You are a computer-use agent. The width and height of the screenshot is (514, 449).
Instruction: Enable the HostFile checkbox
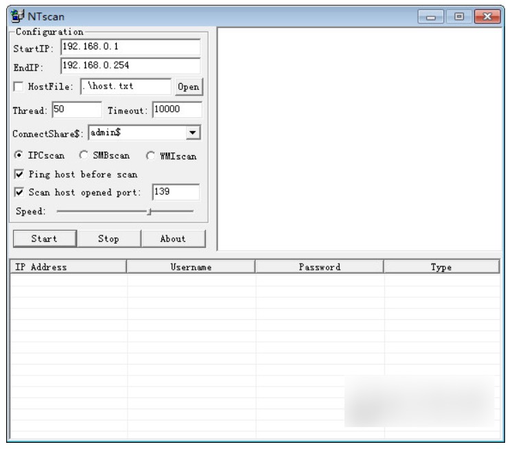(19, 87)
